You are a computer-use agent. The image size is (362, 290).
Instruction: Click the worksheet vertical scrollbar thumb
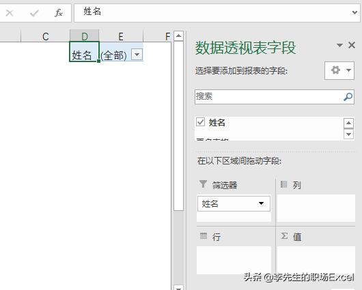178,126
